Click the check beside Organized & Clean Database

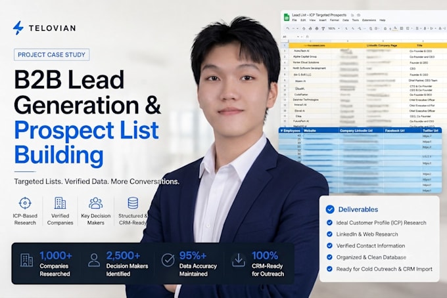[329, 257]
